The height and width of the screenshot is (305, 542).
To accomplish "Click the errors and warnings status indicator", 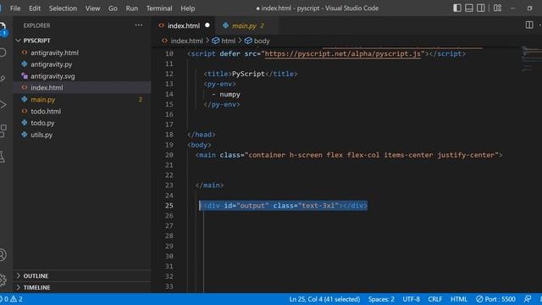I will (x=12, y=299).
